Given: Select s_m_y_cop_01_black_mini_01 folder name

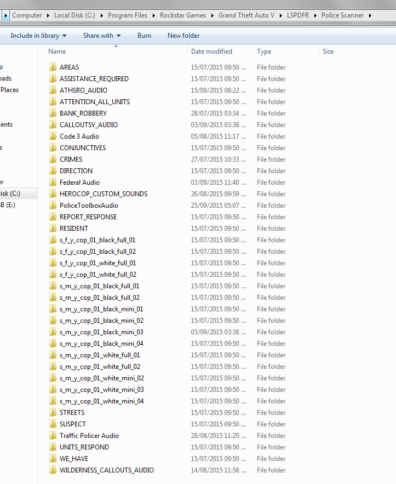Looking at the screenshot, I should click(x=101, y=309).
